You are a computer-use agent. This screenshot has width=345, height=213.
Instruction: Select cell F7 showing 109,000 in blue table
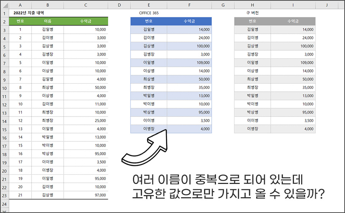tap(189, 63)
